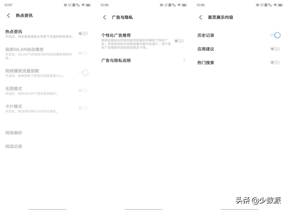Open 阅读记录 settings
This screenshot has width=287, height=210.
coord(14,146)
